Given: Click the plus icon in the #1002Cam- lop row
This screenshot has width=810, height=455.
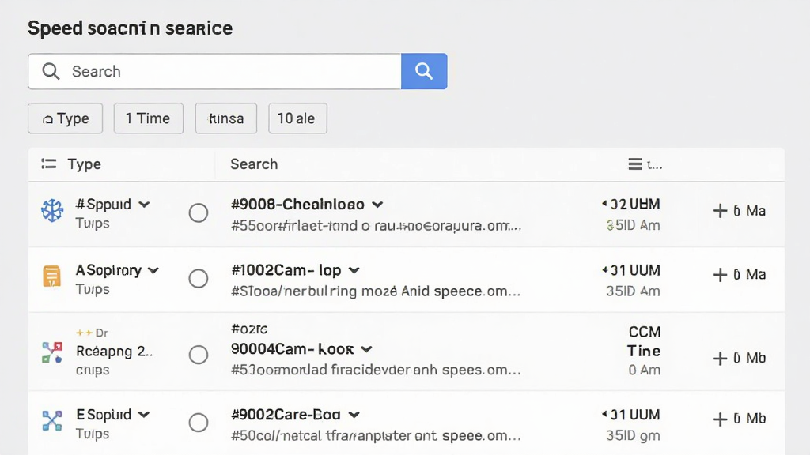Looking at the screenshot, I should [x=720, y=274].
